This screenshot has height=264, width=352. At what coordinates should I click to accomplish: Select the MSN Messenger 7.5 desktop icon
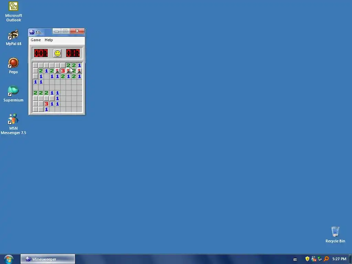(x=13, y=124)
